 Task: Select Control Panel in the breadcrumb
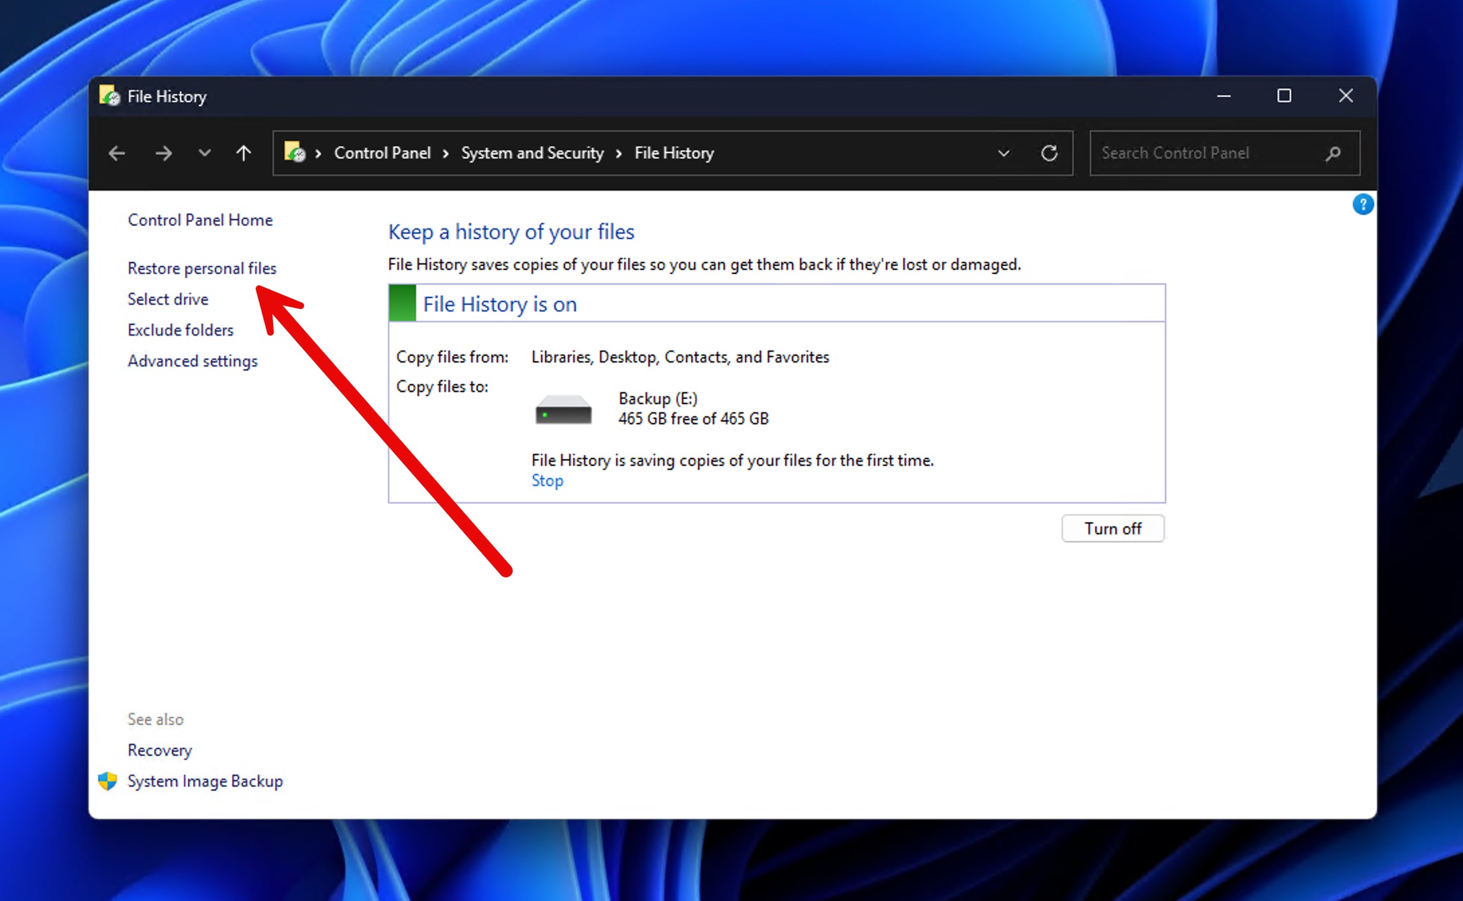tap(382, 153)
